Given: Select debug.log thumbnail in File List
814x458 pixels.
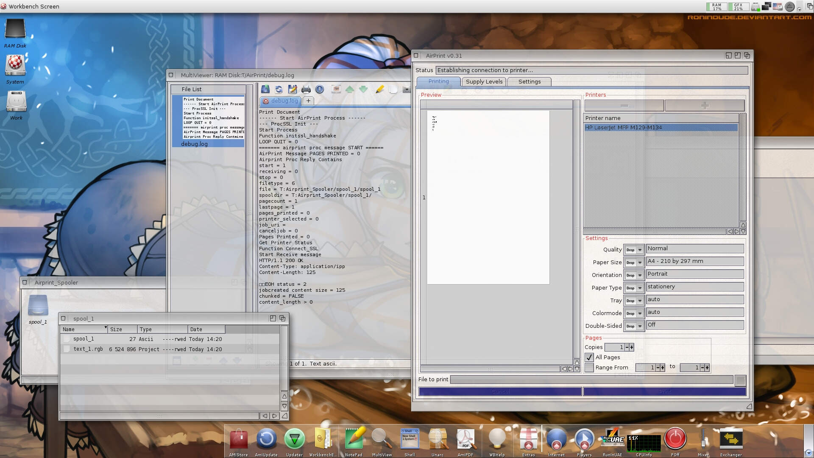Looking at the screenshot, I should 208,121.
